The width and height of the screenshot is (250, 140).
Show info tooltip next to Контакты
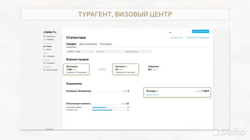tap(126, 67)
